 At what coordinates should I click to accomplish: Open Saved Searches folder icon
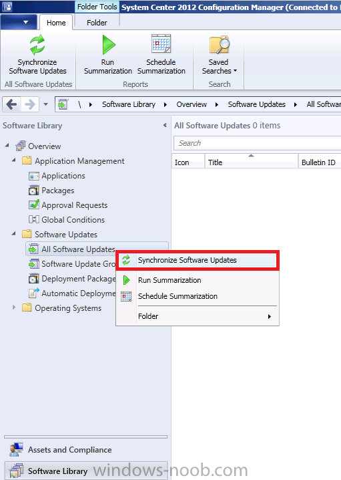point(219,45)
